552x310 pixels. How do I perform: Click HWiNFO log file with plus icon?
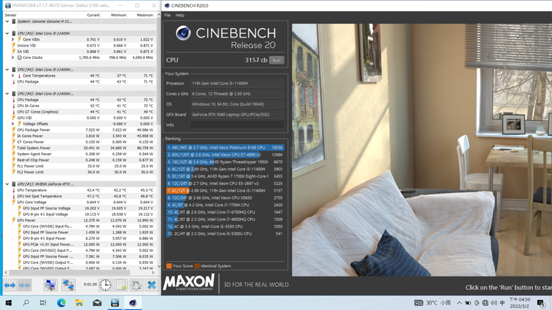121,285
